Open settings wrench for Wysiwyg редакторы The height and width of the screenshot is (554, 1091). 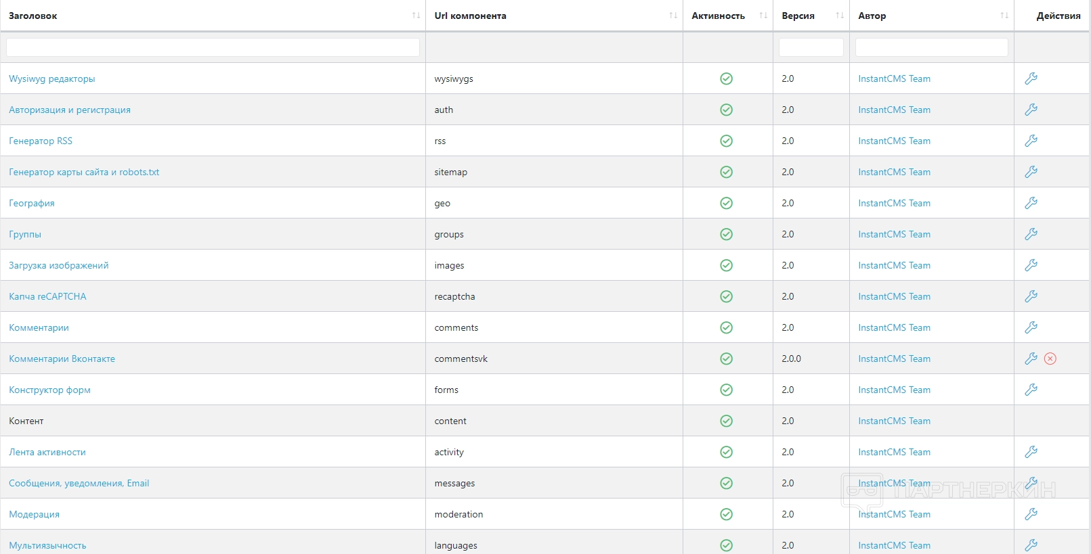tap(1031, 78)
